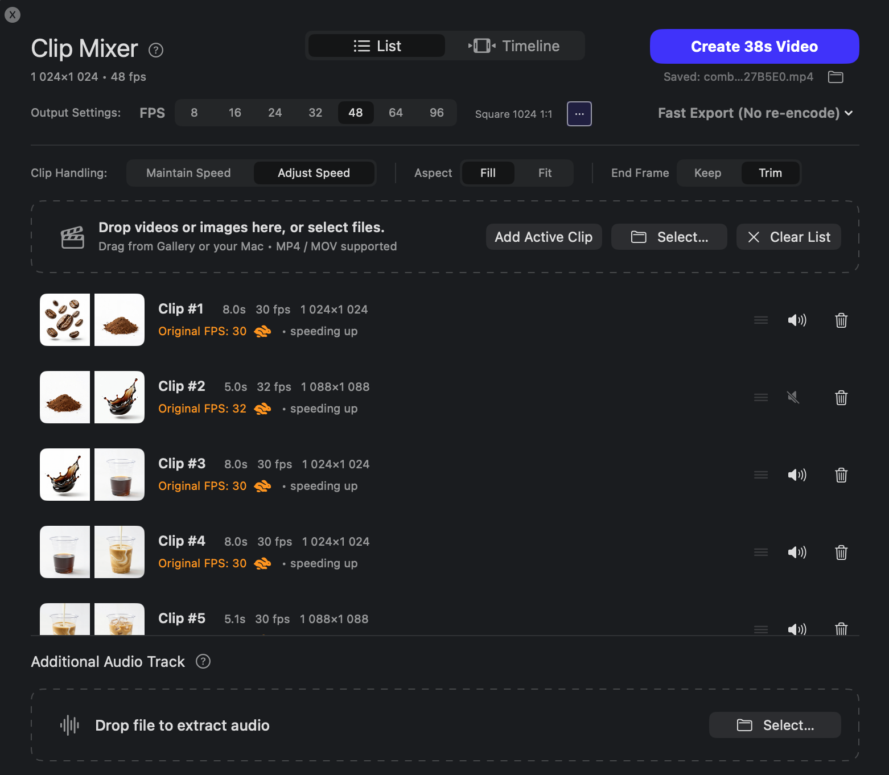Screen dimensions: 889x775
Task: Click the Clip Mixer help icon
Action: [155, 50]
